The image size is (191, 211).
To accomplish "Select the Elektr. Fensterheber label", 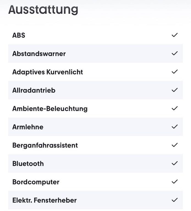I will click(x=45, y=200).
